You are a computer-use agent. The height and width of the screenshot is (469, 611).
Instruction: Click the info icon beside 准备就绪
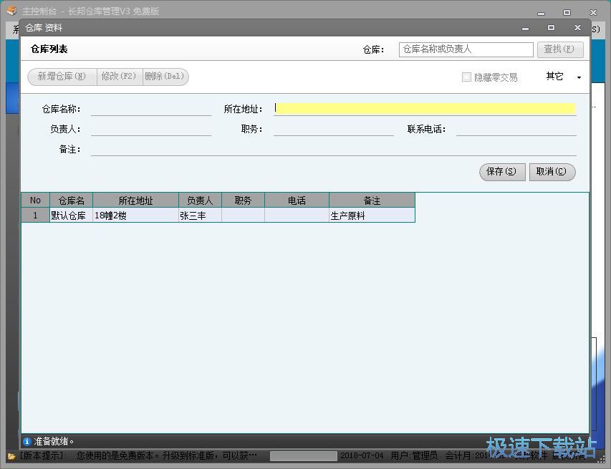[27, 441]
